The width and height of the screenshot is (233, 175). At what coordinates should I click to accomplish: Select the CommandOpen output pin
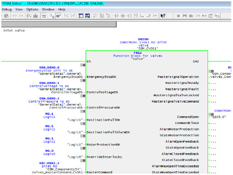188,117
